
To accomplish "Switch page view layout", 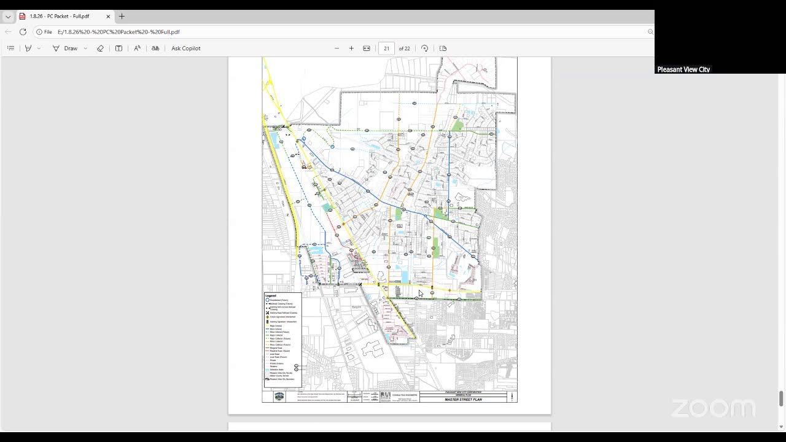I will point(443,48).
